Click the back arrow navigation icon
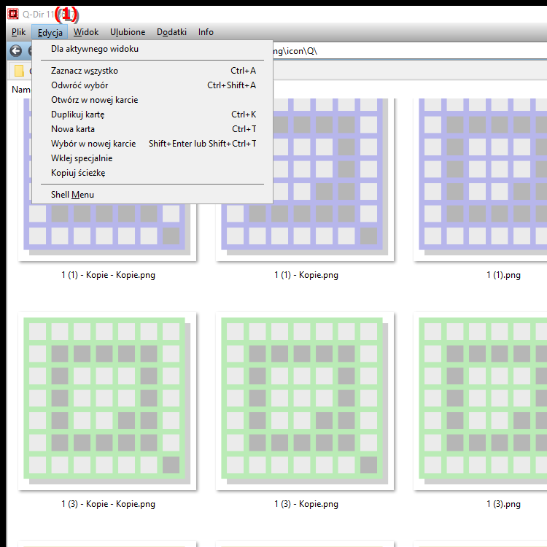Viewport: 547px width, 547px height. coord(16,51)
